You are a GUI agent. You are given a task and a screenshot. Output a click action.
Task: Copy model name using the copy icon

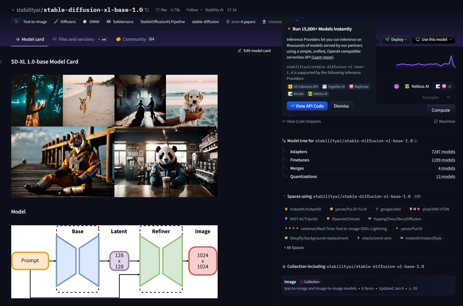[147, 10]
